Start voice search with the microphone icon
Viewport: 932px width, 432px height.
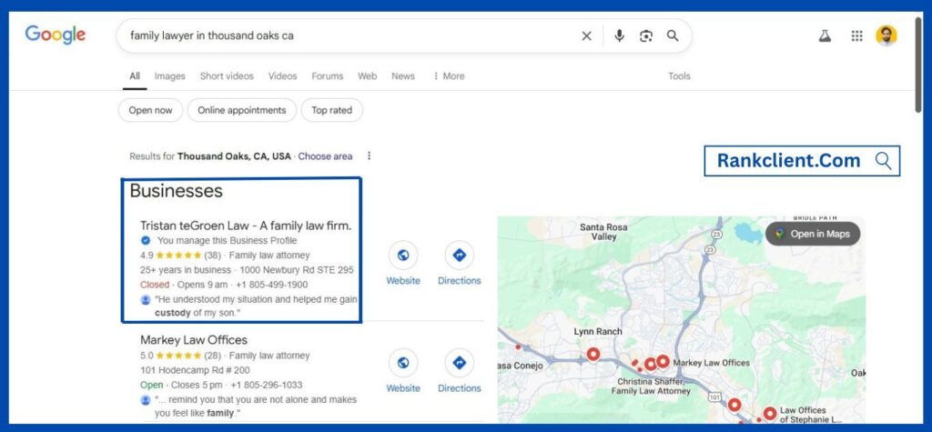click(619, 35)
